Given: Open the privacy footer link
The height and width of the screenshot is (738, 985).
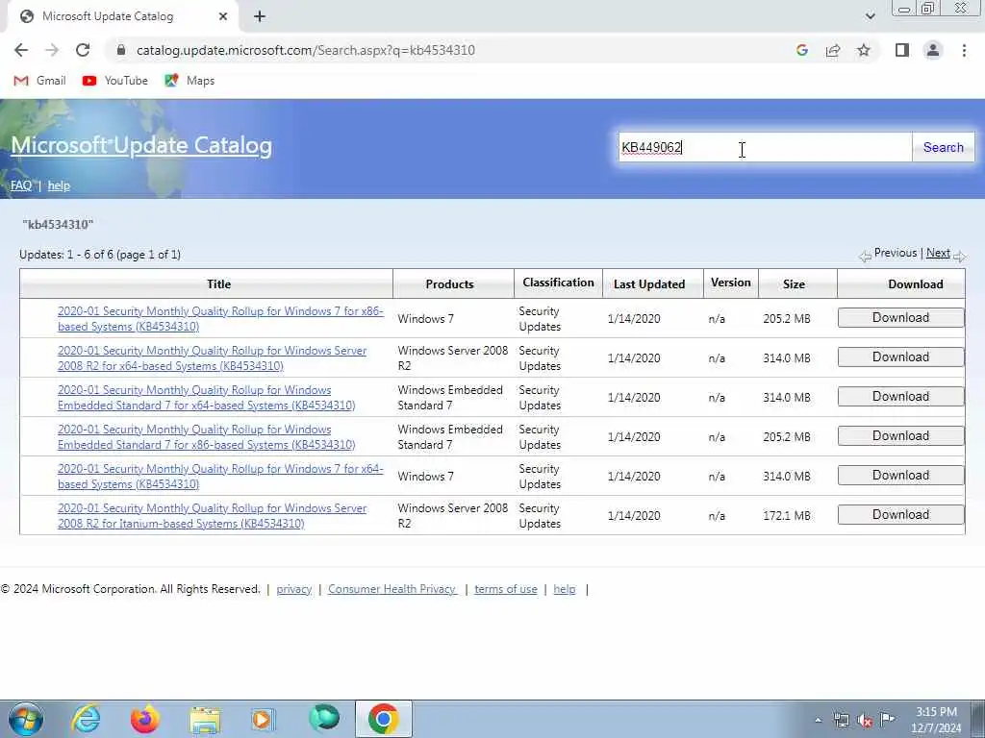Looking at the screenshot, I should (294, 589).
